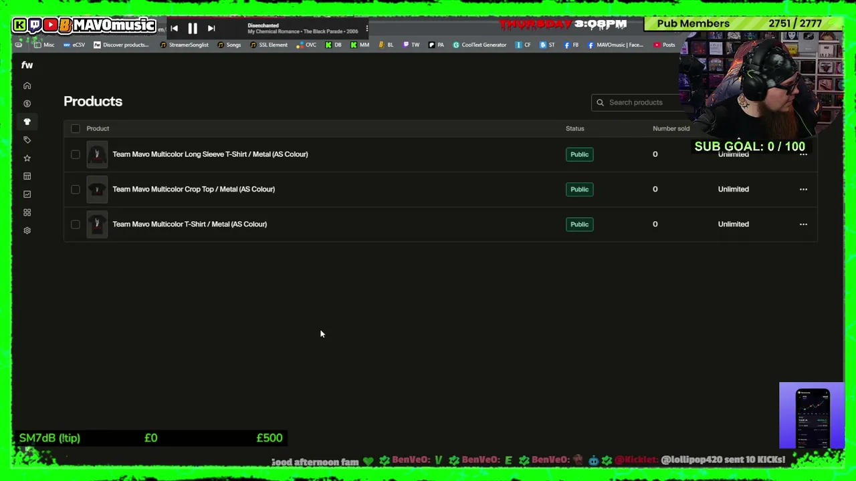The width and height of the screenshot is (856, 481).
Task: Check the Long Sleeve T-Shirt row checkbox
Action: tap(75, 154)
